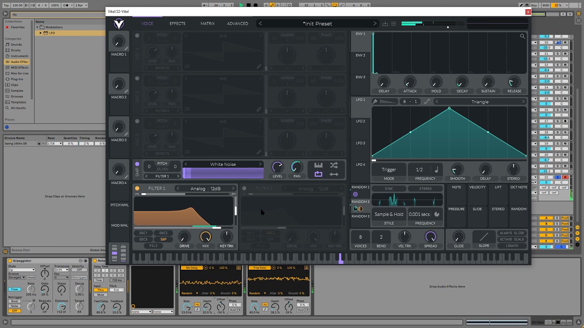Image resolution: width=584 pixels, height=328 pixels.
Task: Click the Ms Delay LFO expand icon
Action: coord(239,268)
